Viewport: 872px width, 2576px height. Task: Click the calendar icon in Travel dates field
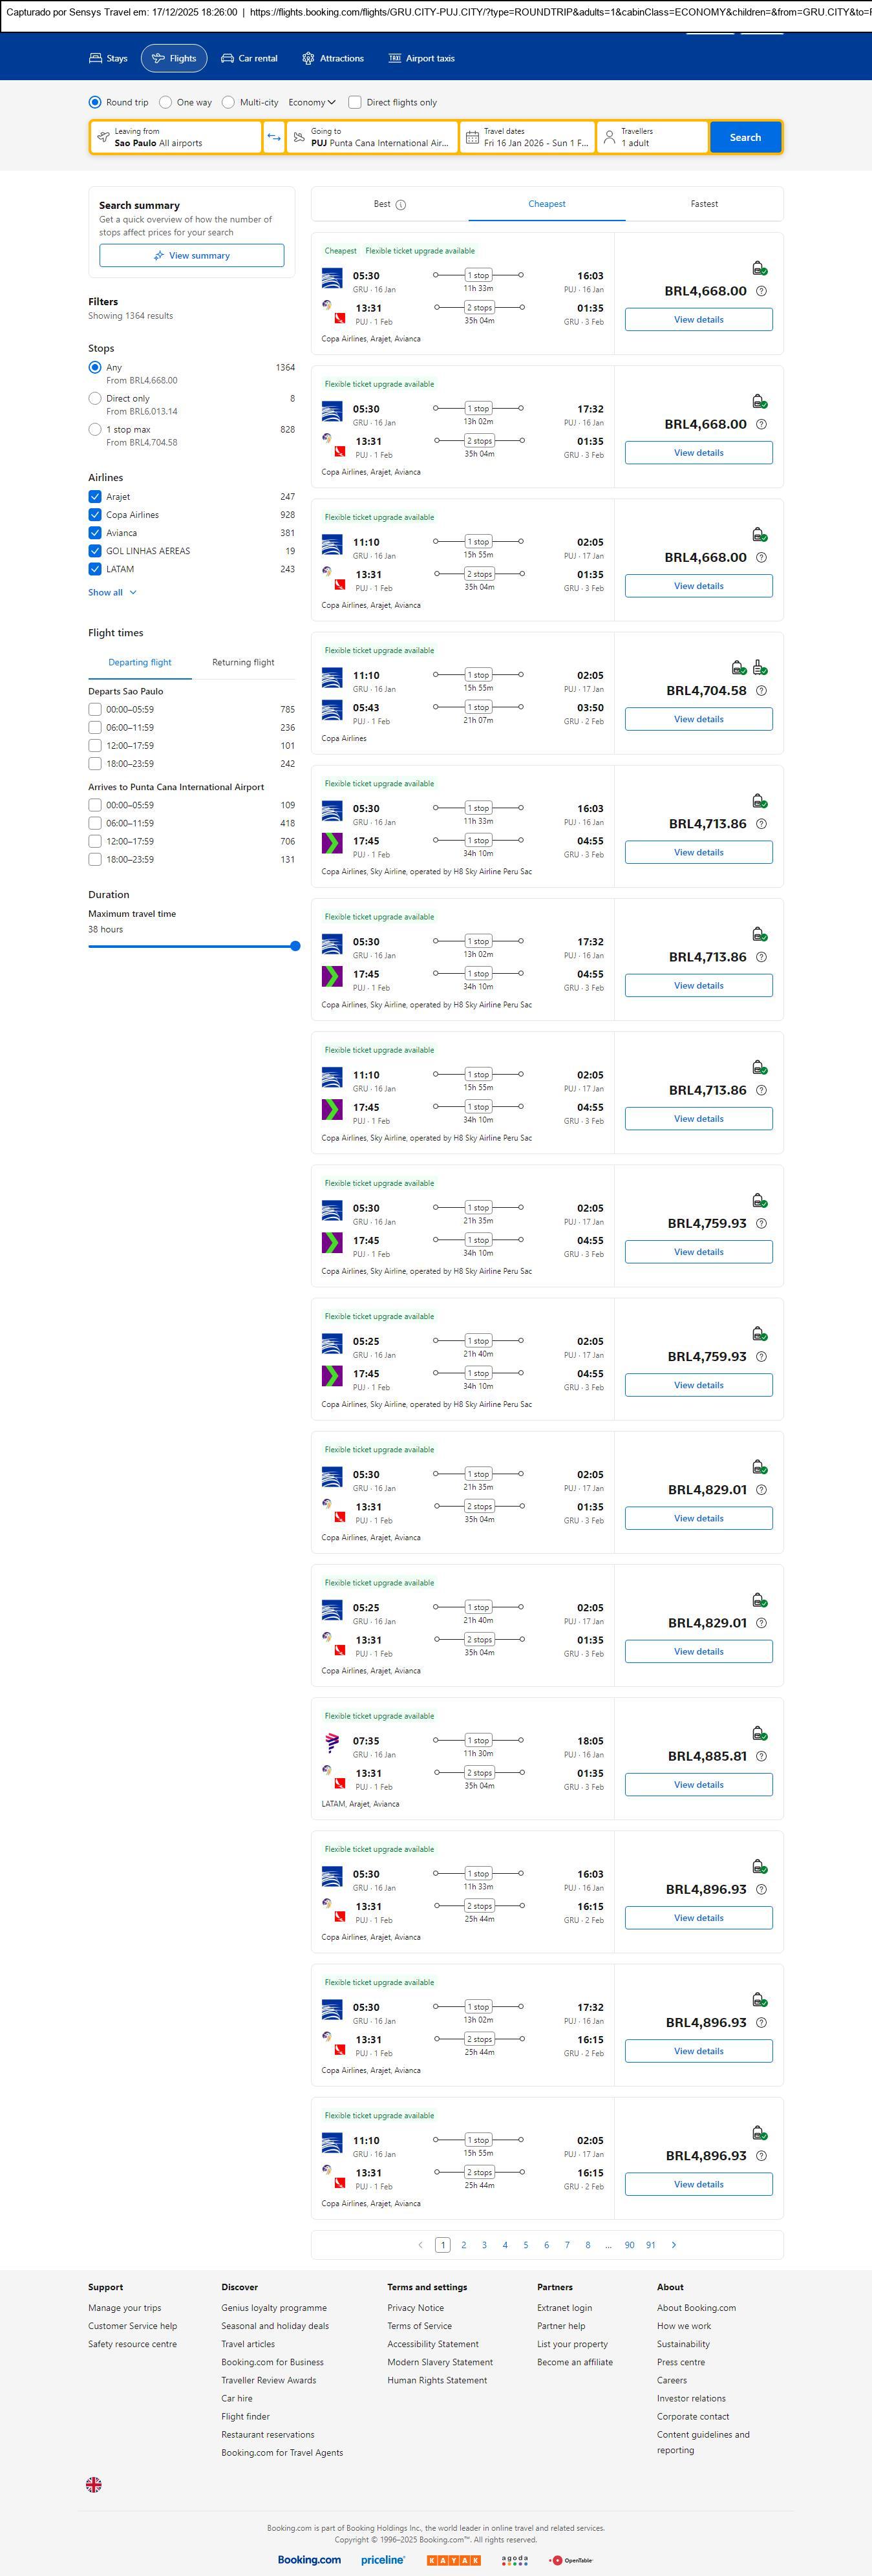pyautogui.click(x=472, y=137)
